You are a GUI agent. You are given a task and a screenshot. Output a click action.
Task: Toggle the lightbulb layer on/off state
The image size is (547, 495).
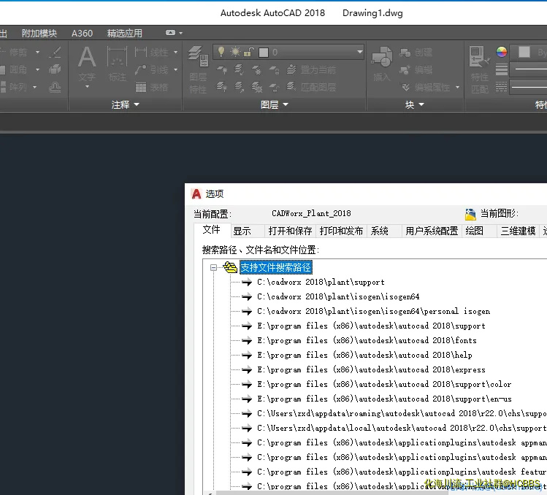[x=221, y=52]
